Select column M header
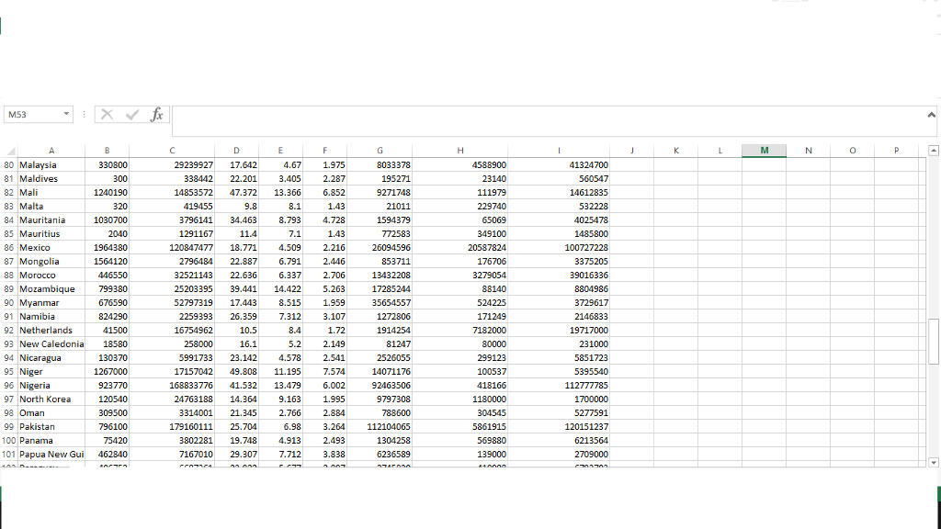Image resolution: width=941 pixels, height=529 pixels. [763, 150]
